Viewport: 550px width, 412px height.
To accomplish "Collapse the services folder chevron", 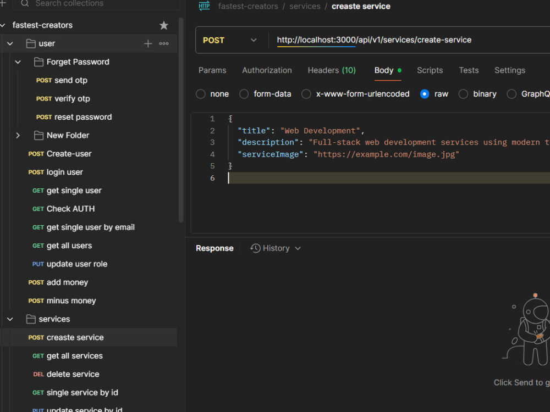I will click(x=10, y=319).
